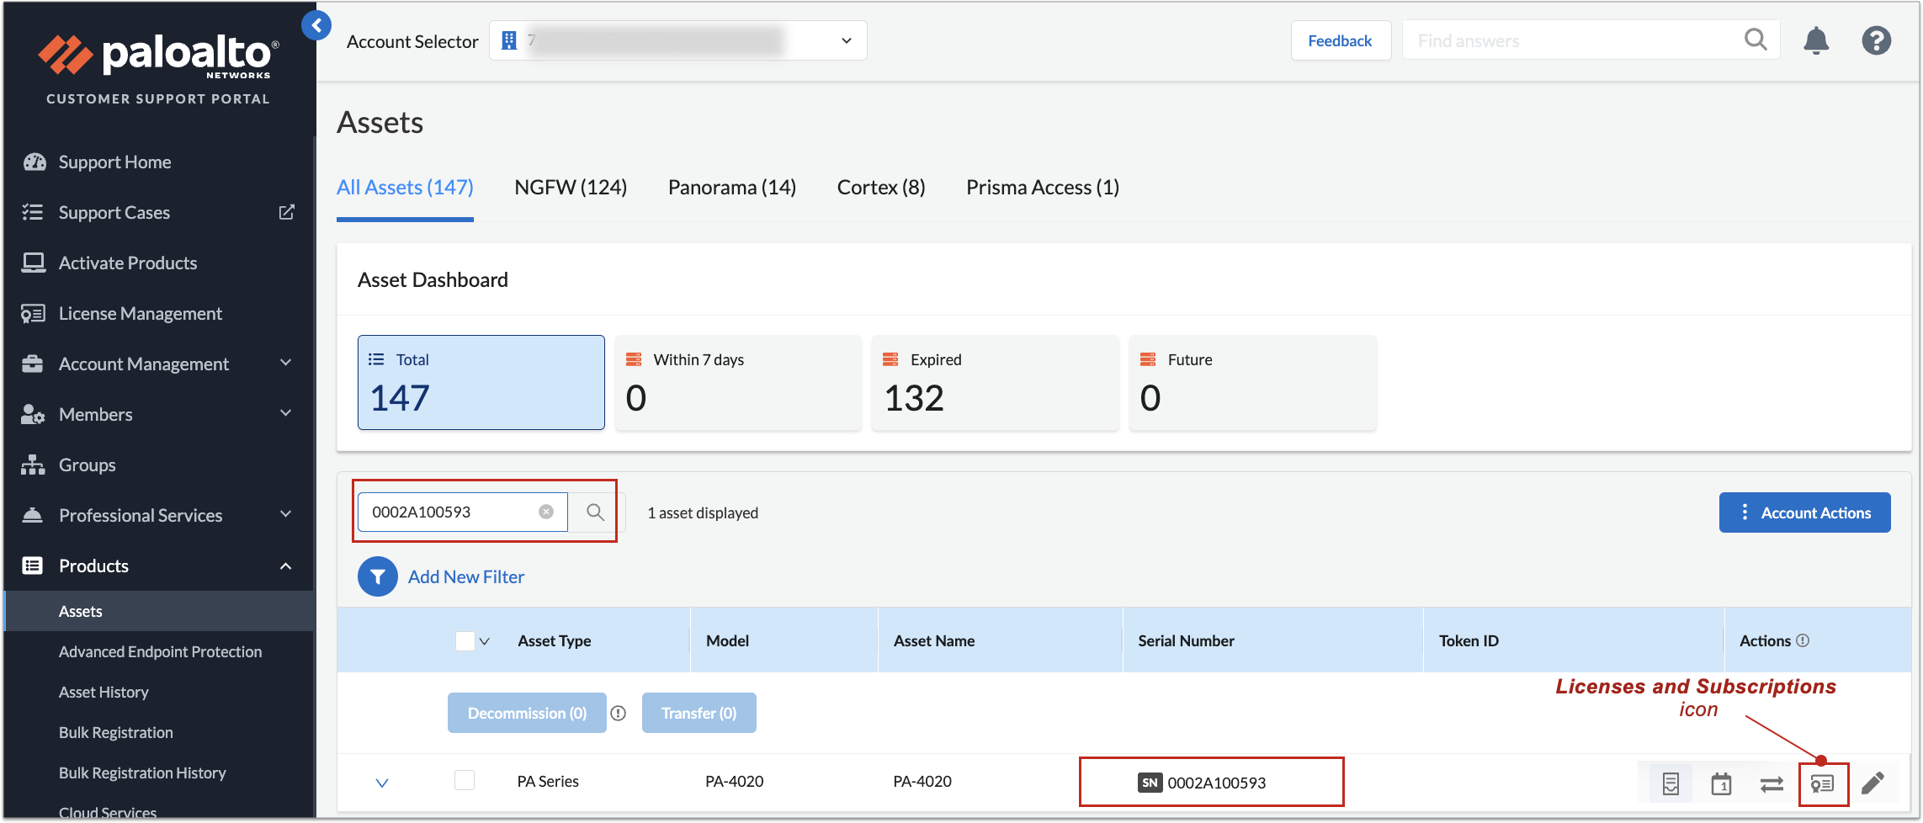Click the transfer arrows icon in asset row

pyautogui.click(x=1772, y=784)
